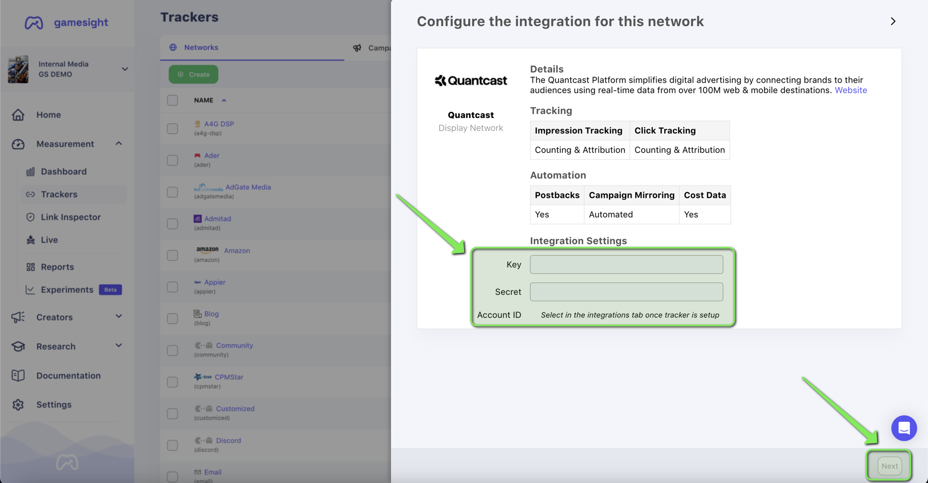928x483 pixels.
Task: Open the Settings gear icon
Action: [x=18, y=405]
